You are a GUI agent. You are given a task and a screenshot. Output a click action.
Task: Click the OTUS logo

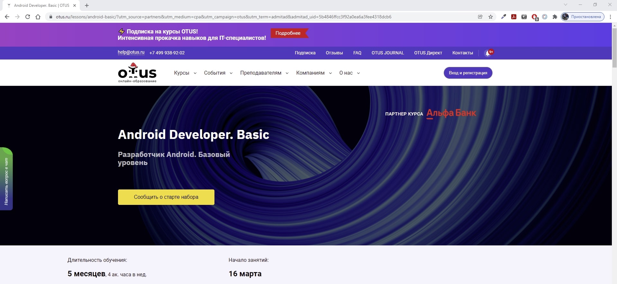[x=137, y=73]
